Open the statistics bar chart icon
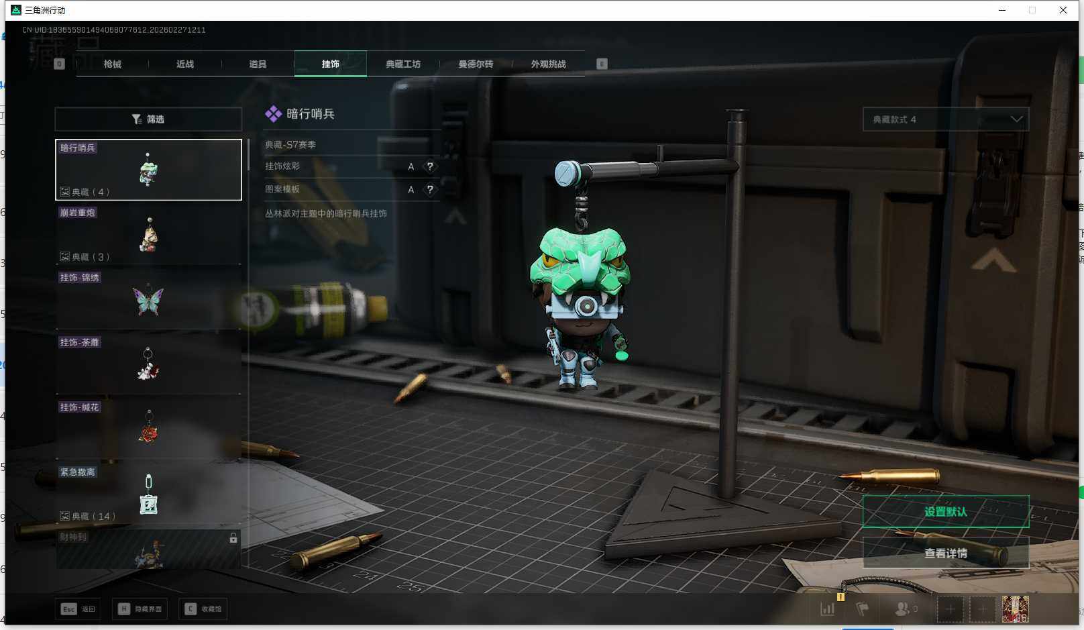The height and width of the screenshot is (630, 1084). click(828, 609)
